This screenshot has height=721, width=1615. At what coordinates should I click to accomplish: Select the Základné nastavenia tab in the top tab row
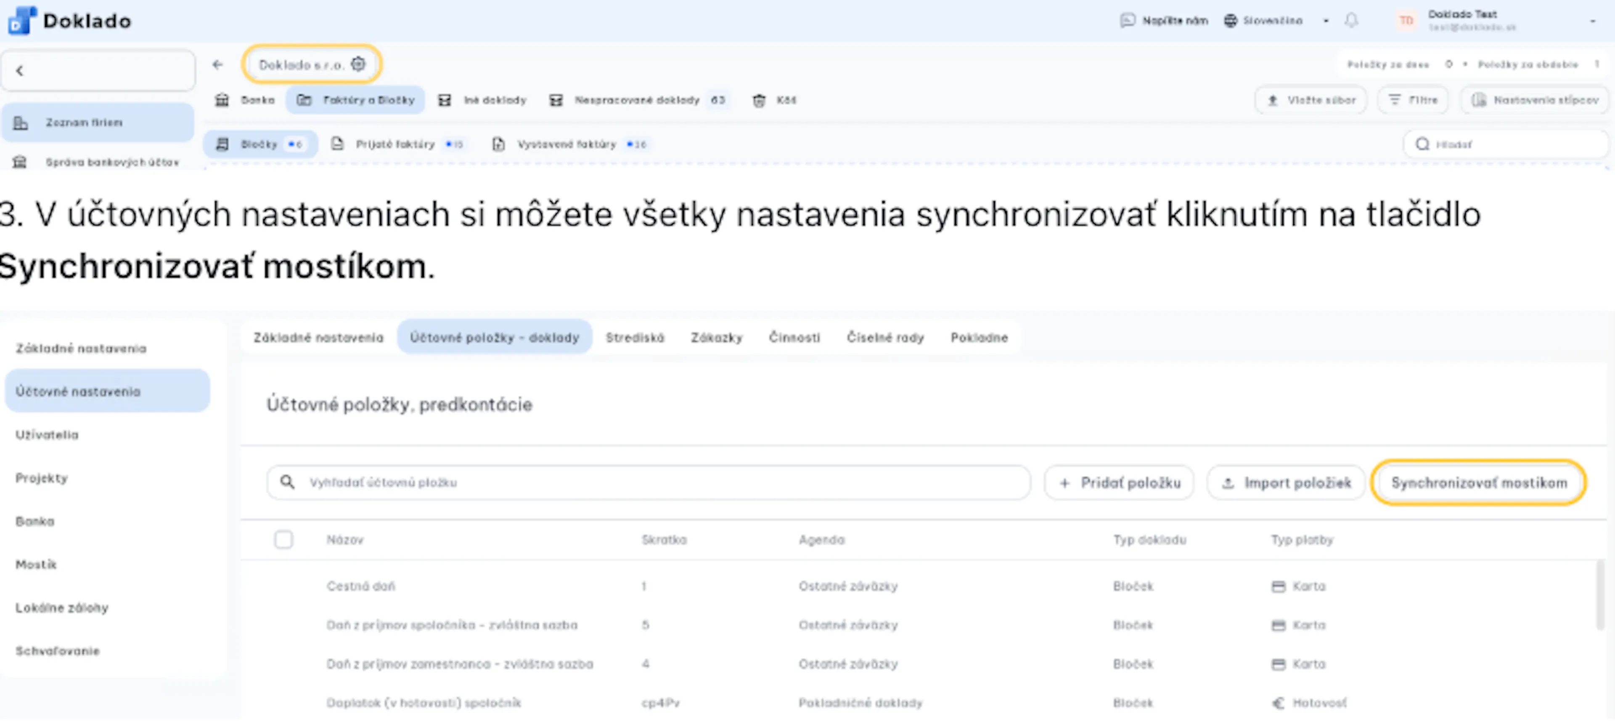(x=318, y=337)
